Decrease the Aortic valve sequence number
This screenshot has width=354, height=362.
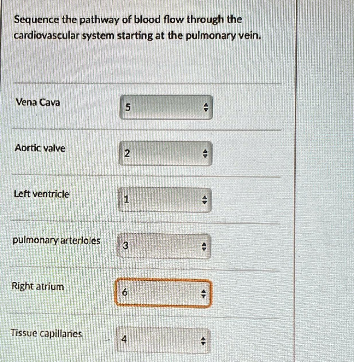click(205, 156)
